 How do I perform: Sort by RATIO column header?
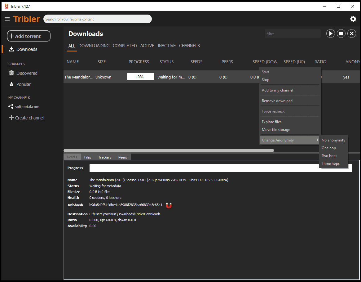(320, 62)
